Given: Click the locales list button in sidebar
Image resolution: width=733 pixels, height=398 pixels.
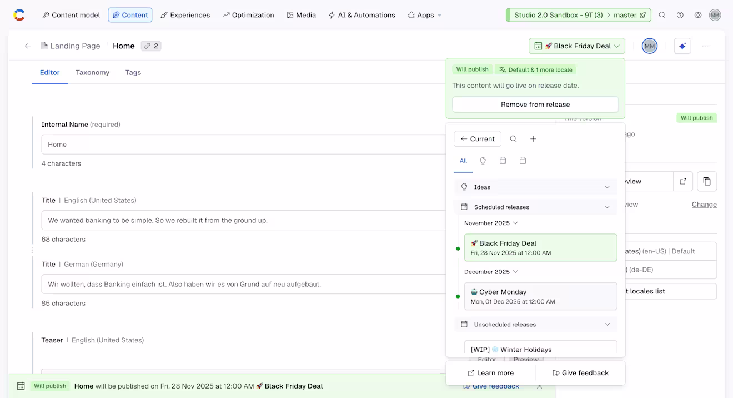Looking at the screenshot, I should pos(671,291).
